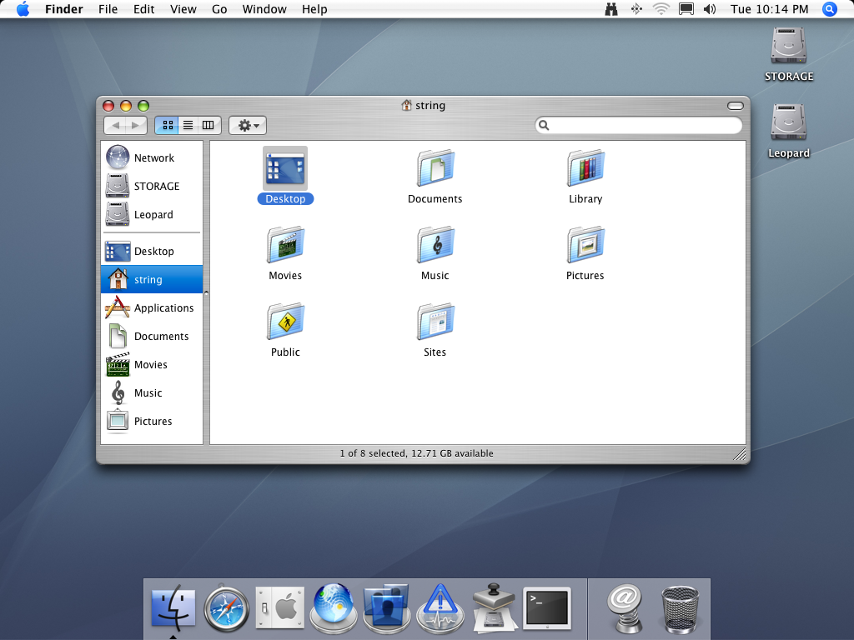Open System Preferences from the Dock
Screen dimensions: 854x640
pyautogui.click(x=280, y=607)
